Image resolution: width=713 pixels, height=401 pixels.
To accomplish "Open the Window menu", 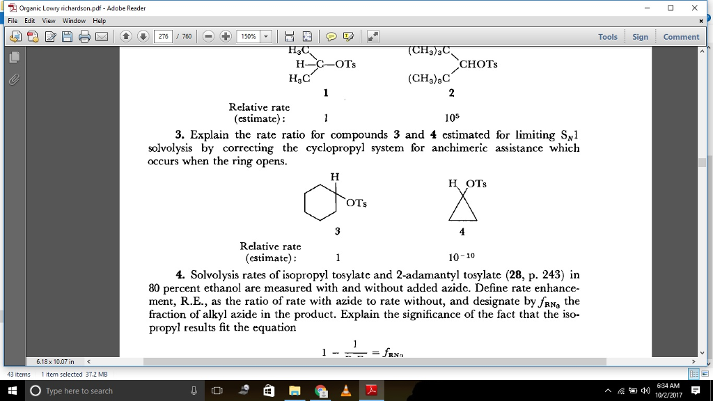I will coord(75,21).
